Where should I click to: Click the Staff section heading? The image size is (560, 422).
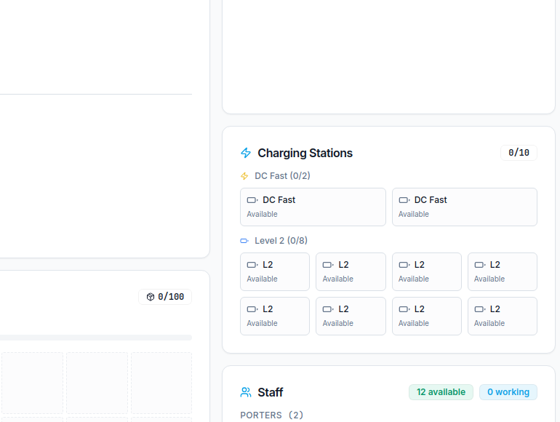[271, 392]
